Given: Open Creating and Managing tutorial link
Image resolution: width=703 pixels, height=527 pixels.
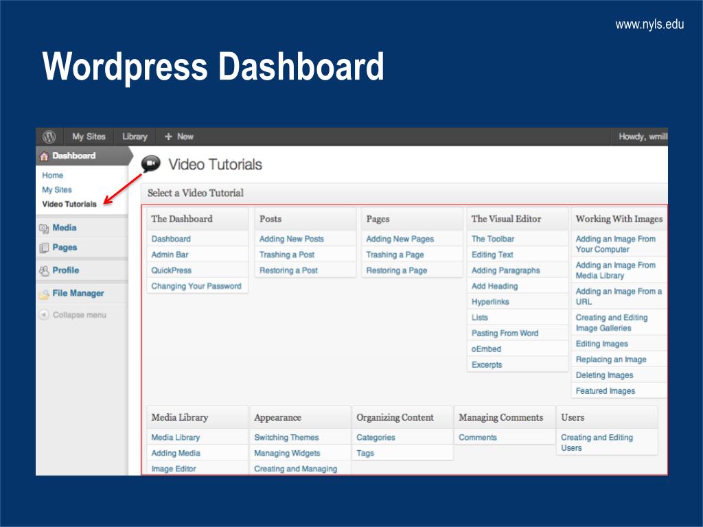Looking at the screenshot, I should (295, 469).
